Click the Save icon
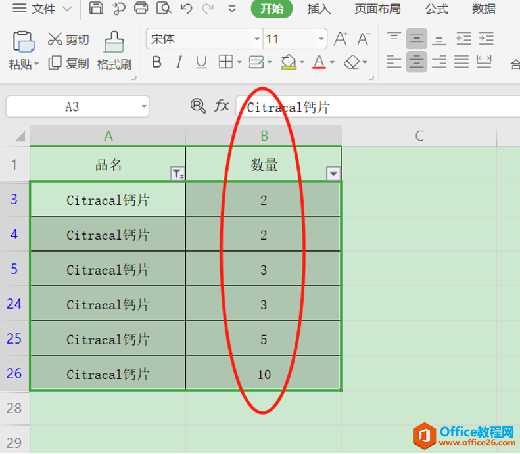Screen dimensions: 520x454 [96, 8]
